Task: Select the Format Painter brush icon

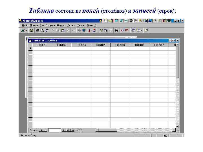Action: 67,30
